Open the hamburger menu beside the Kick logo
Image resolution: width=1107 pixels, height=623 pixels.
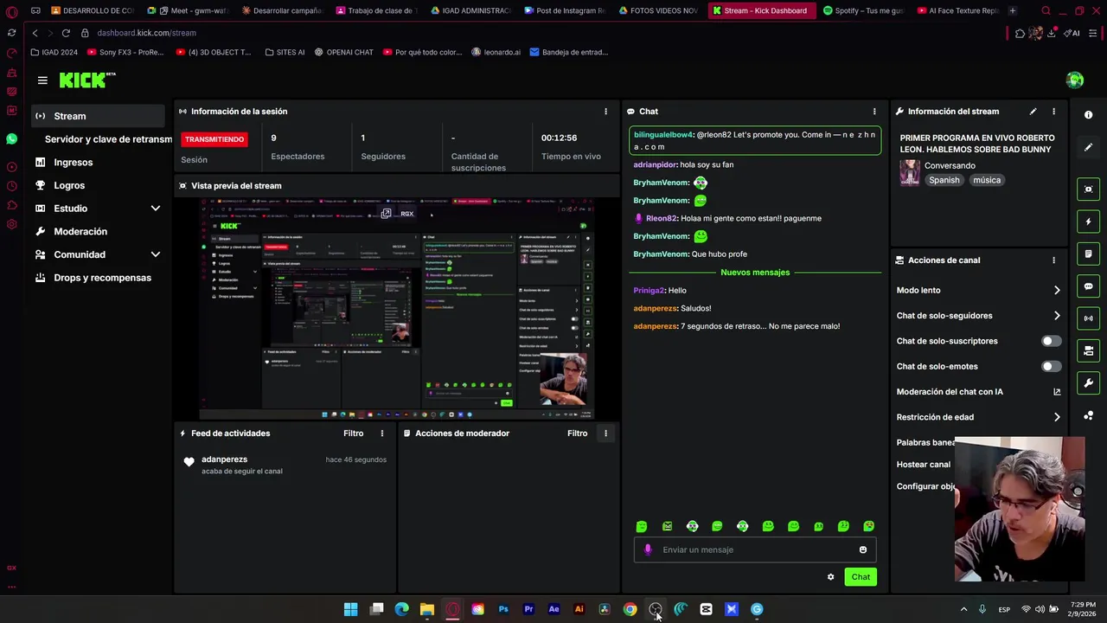coord(42,80)
